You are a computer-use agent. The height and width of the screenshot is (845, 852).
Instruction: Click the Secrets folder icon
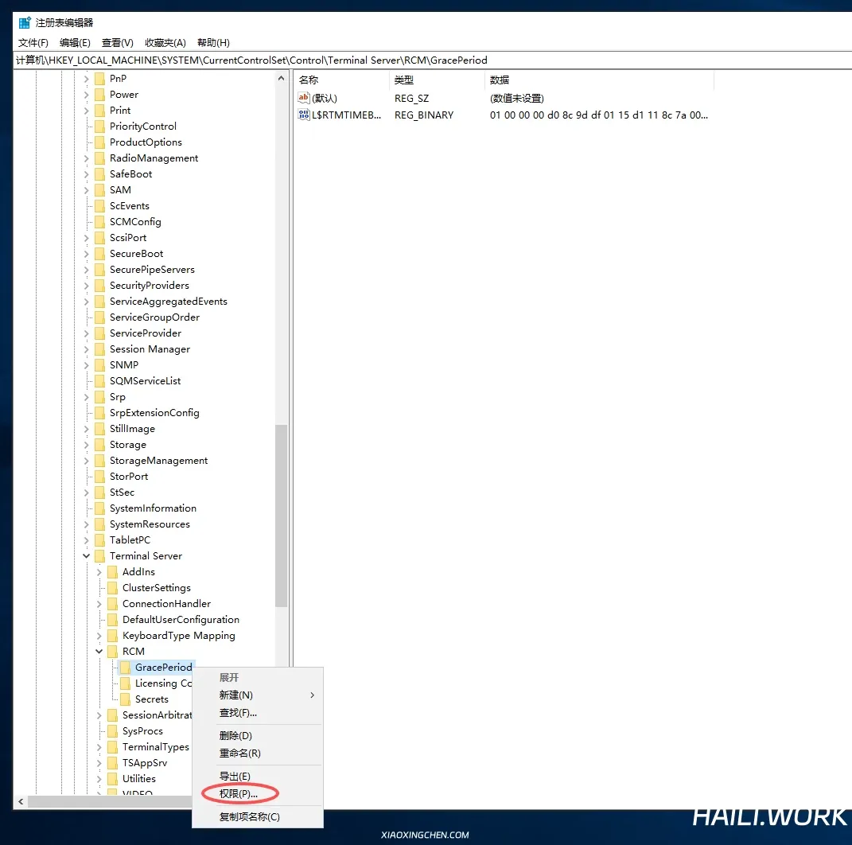point(125,699)
